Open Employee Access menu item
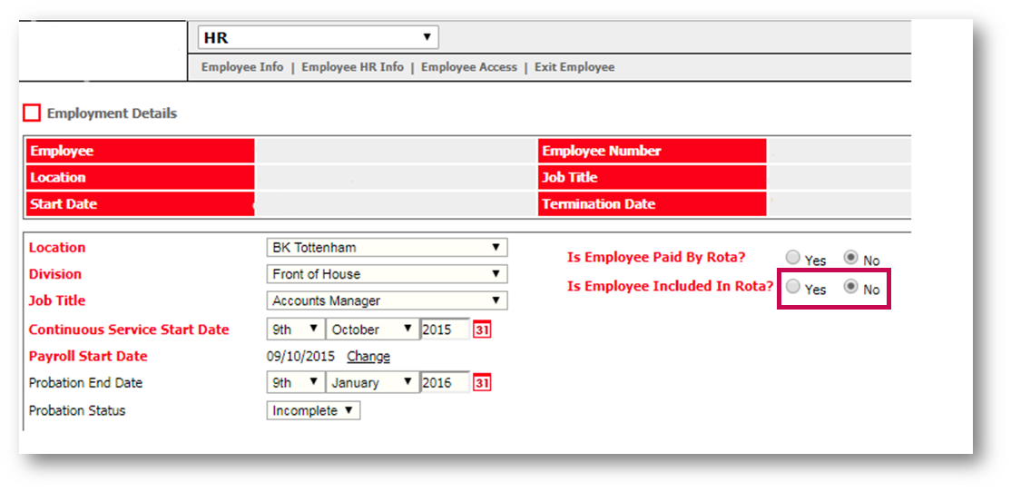The height and width of the screenshot is (492, 1011). pos(468,67)
